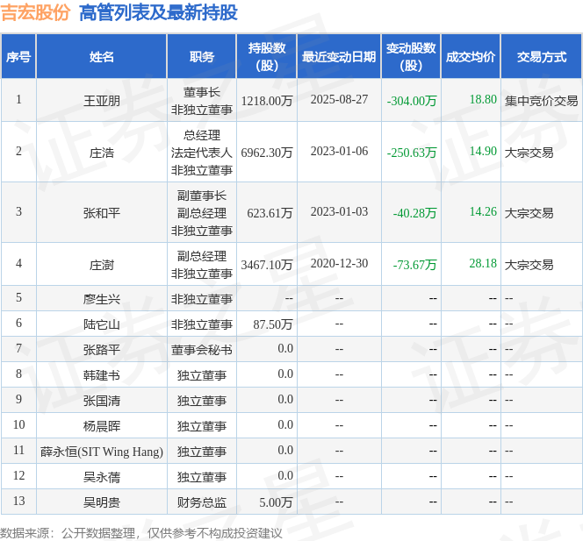Click the name 杨晨晖
Image resolution: width=583 pixels, height=541 pixels.
point(102,426)
